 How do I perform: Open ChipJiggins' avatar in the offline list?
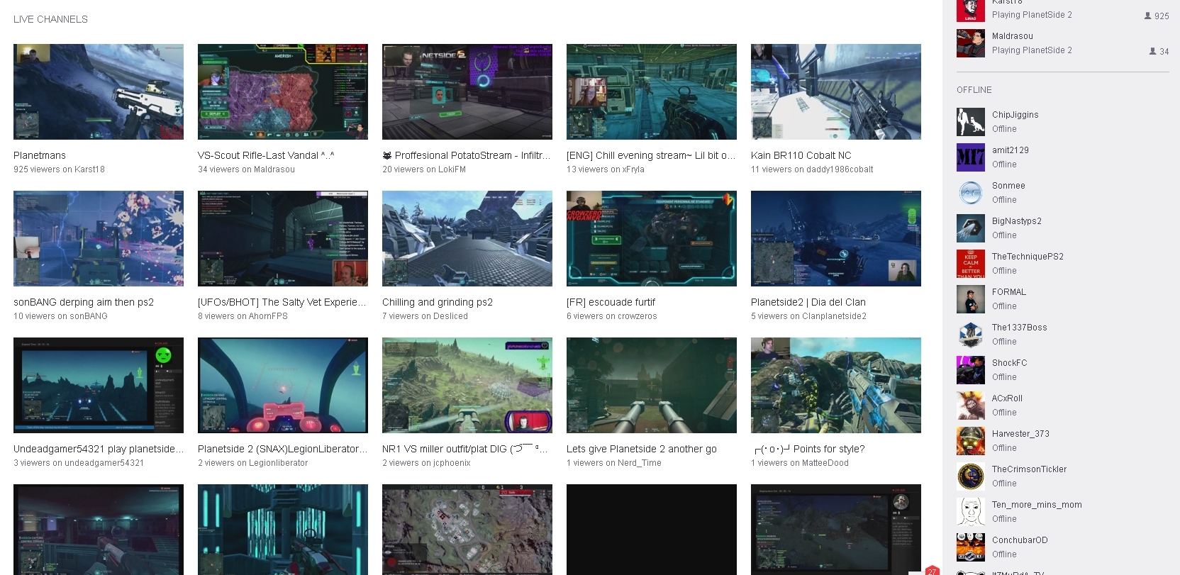click(x=971, y=122)
